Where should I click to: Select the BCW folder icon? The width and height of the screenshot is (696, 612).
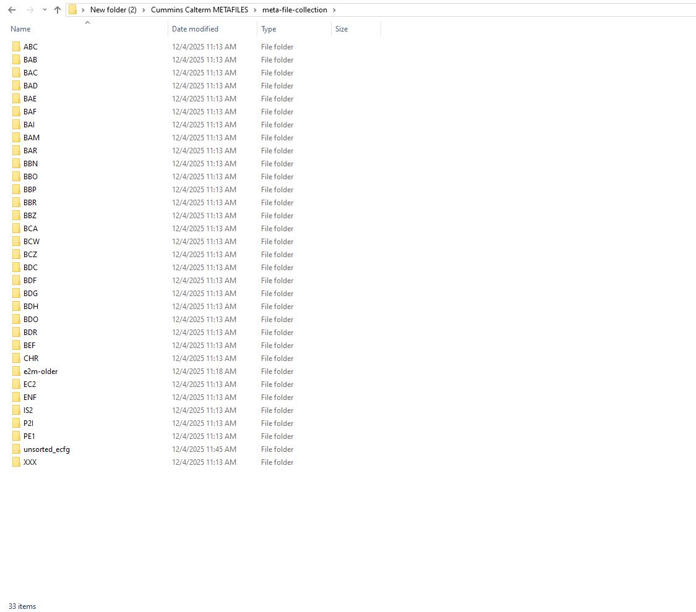(17, 241)
